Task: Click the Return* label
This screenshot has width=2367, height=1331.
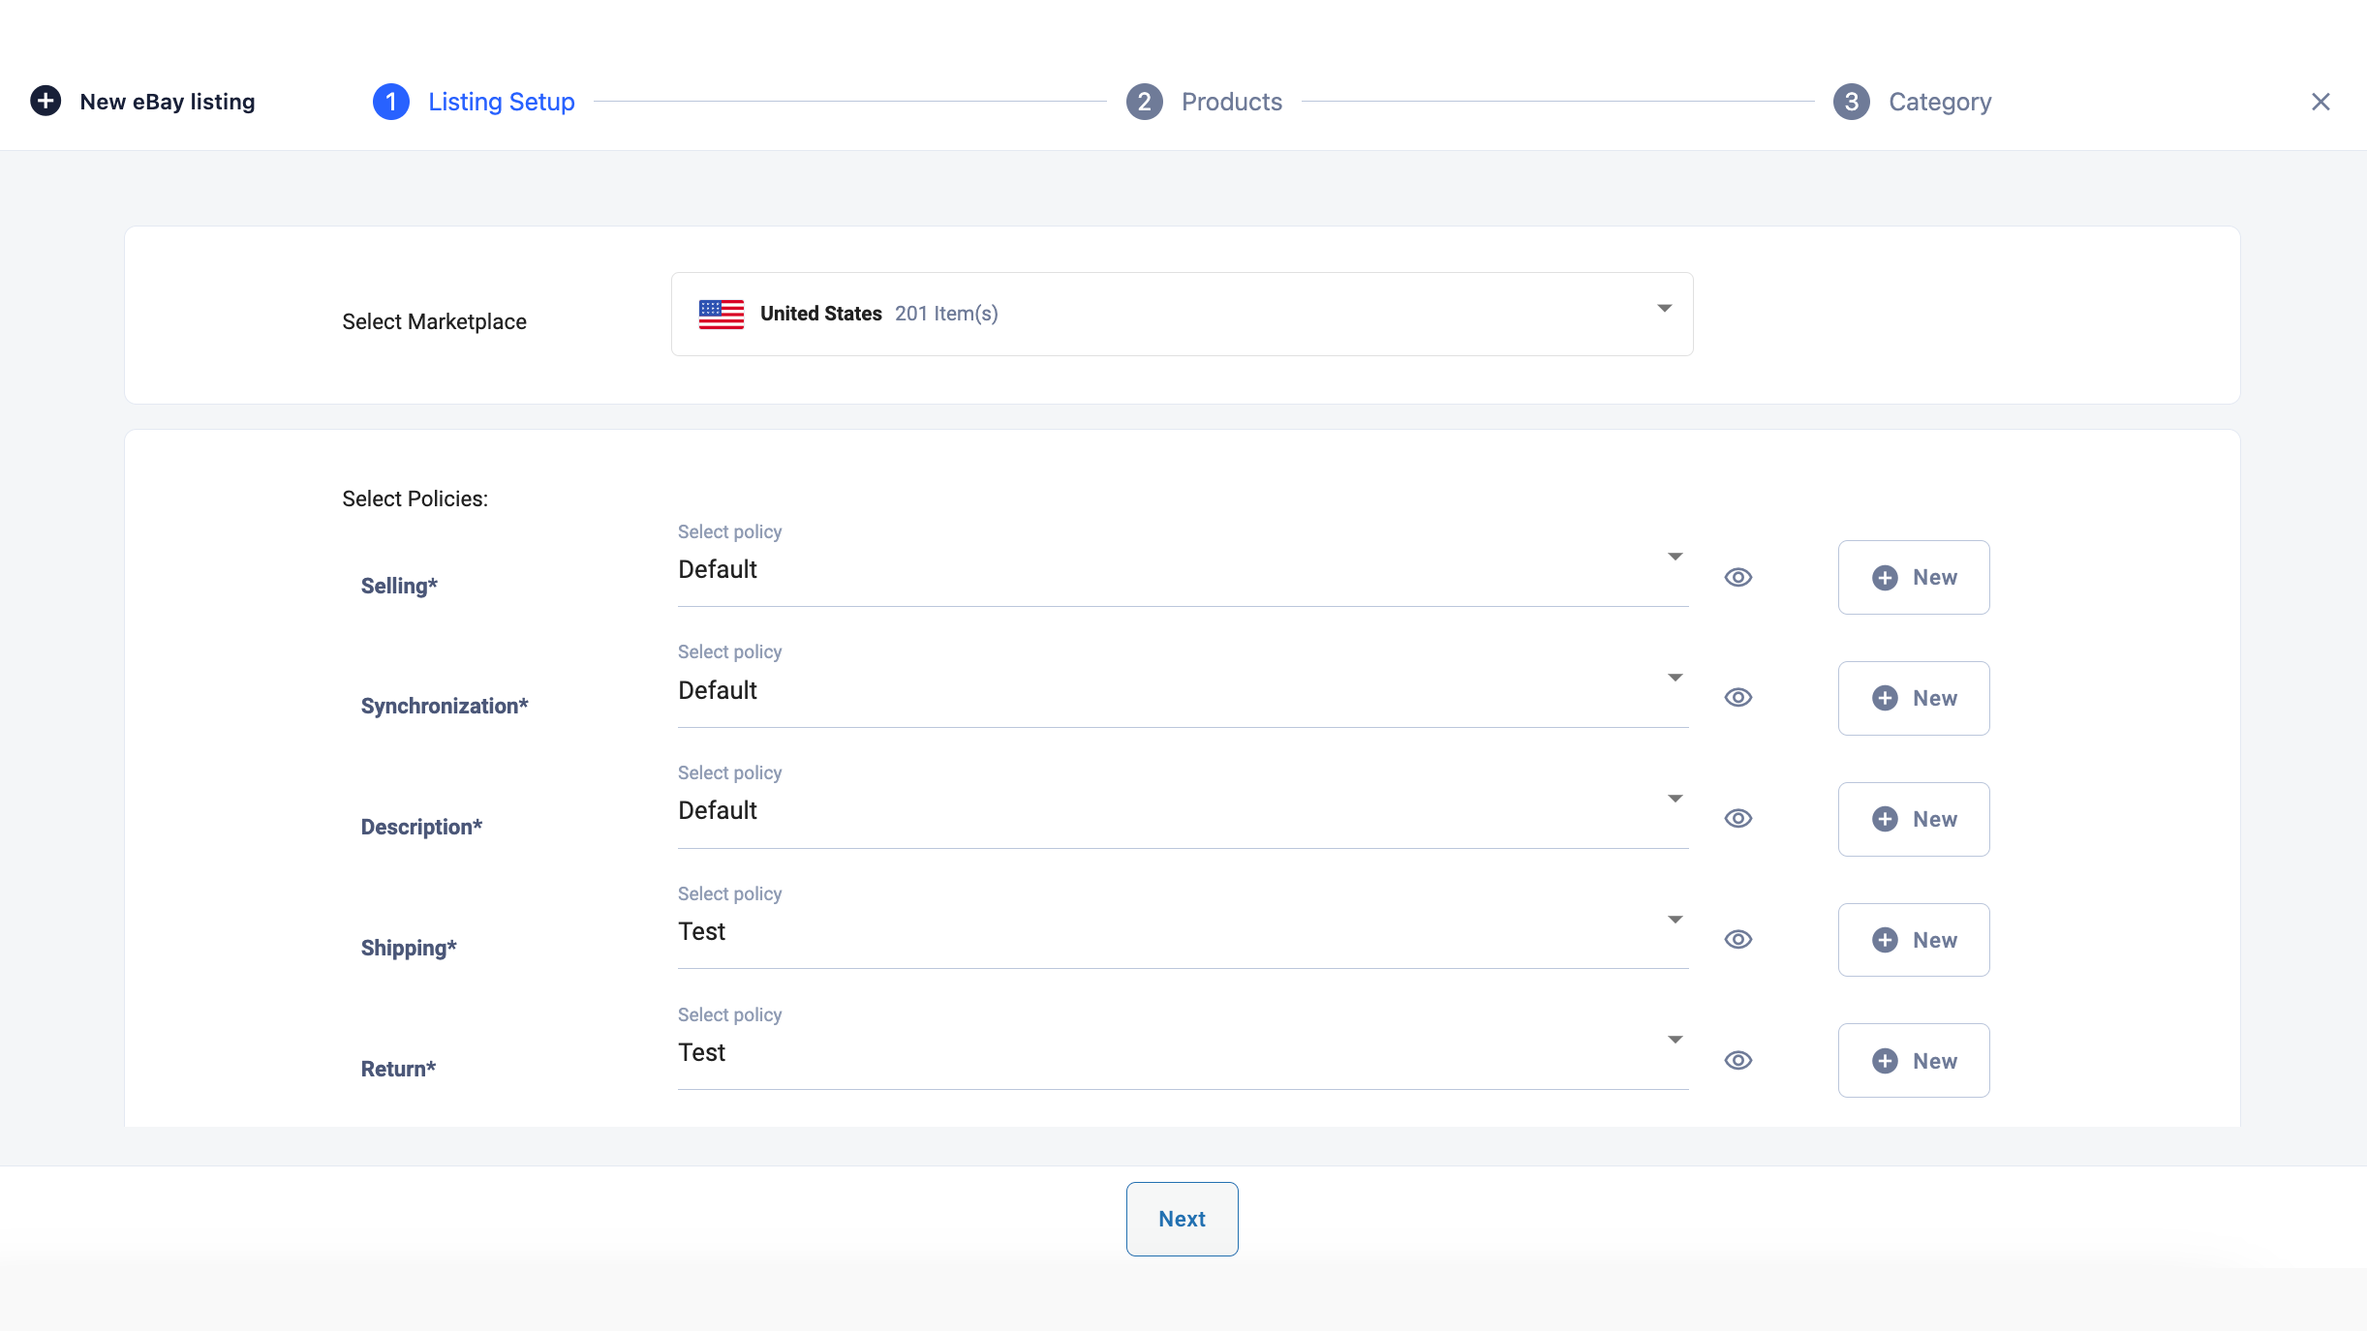Action: click(x=398, y=1069)
